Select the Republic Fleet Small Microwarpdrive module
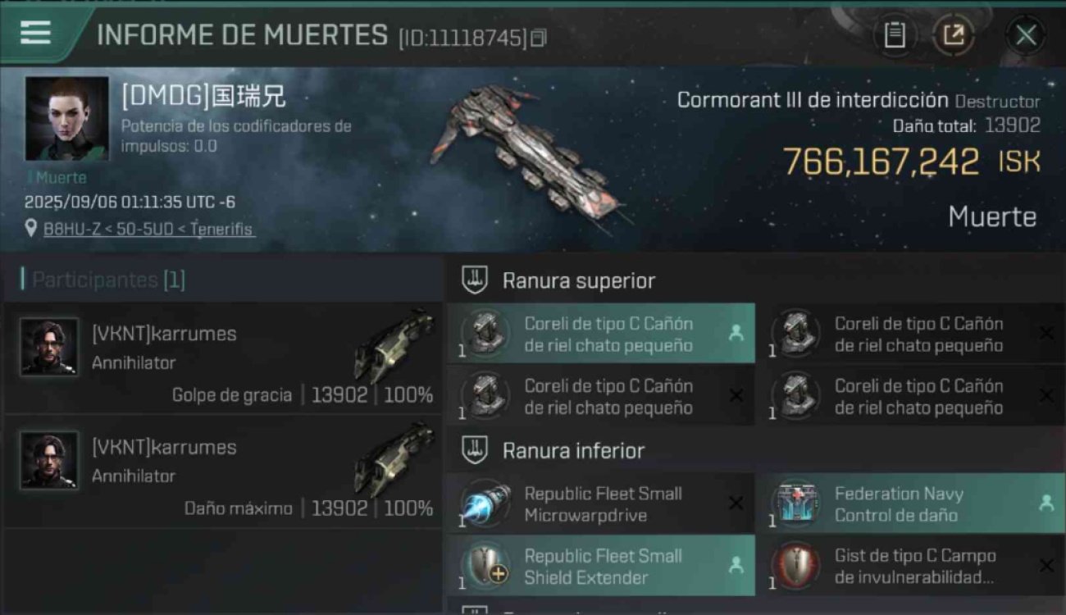The width and height of the screenshot is (1066, 615). tap(601, 503)
